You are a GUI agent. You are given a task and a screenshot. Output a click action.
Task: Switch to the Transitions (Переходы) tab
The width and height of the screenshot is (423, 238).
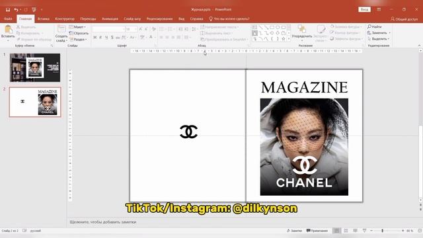click(x=88, y=19)
